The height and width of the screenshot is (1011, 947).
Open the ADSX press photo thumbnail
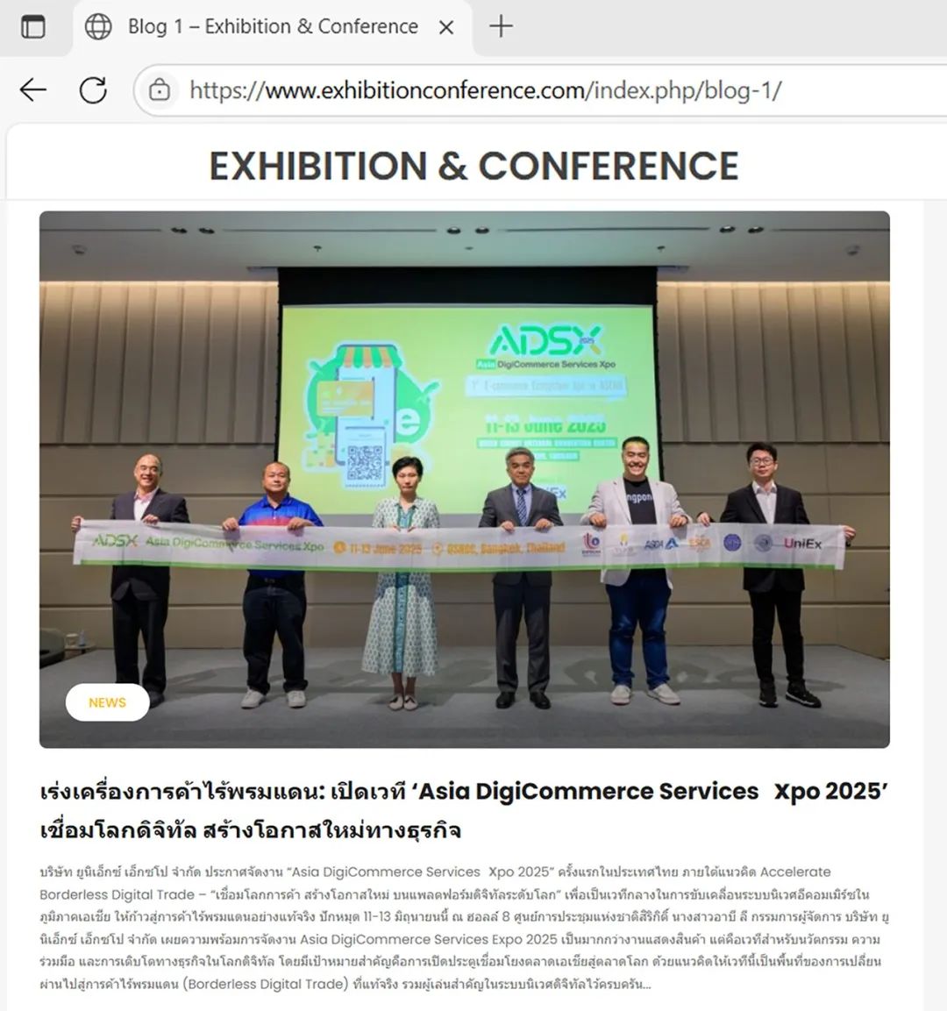(464, 479)
